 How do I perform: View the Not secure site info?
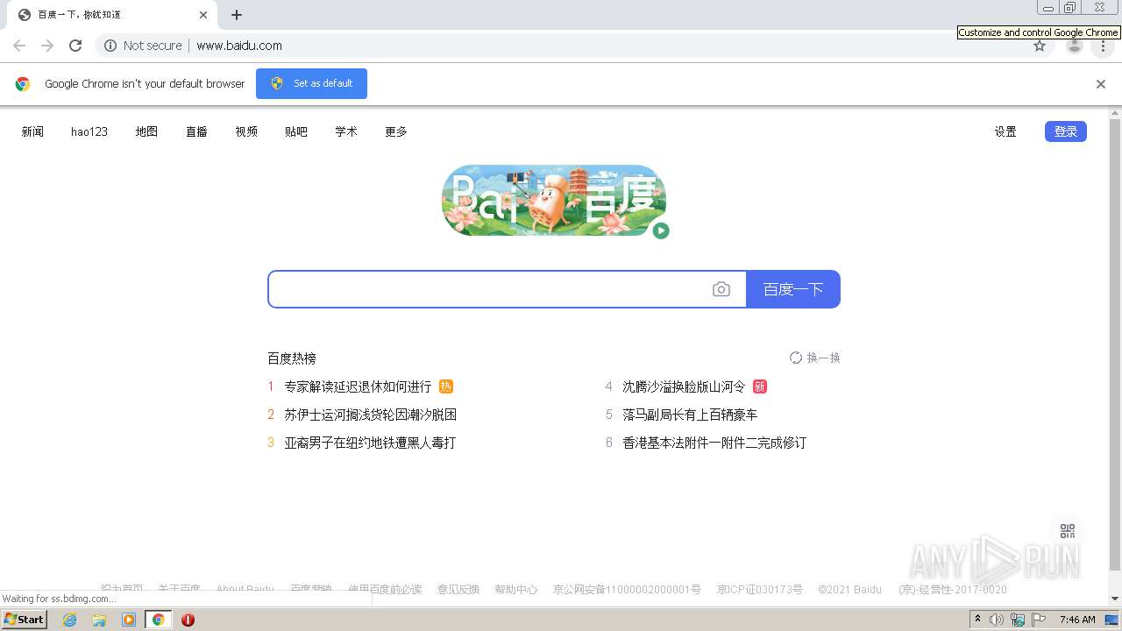[143, 46]
